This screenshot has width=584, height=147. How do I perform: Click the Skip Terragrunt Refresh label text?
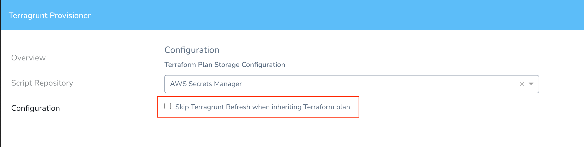click(x=262, y=107)
